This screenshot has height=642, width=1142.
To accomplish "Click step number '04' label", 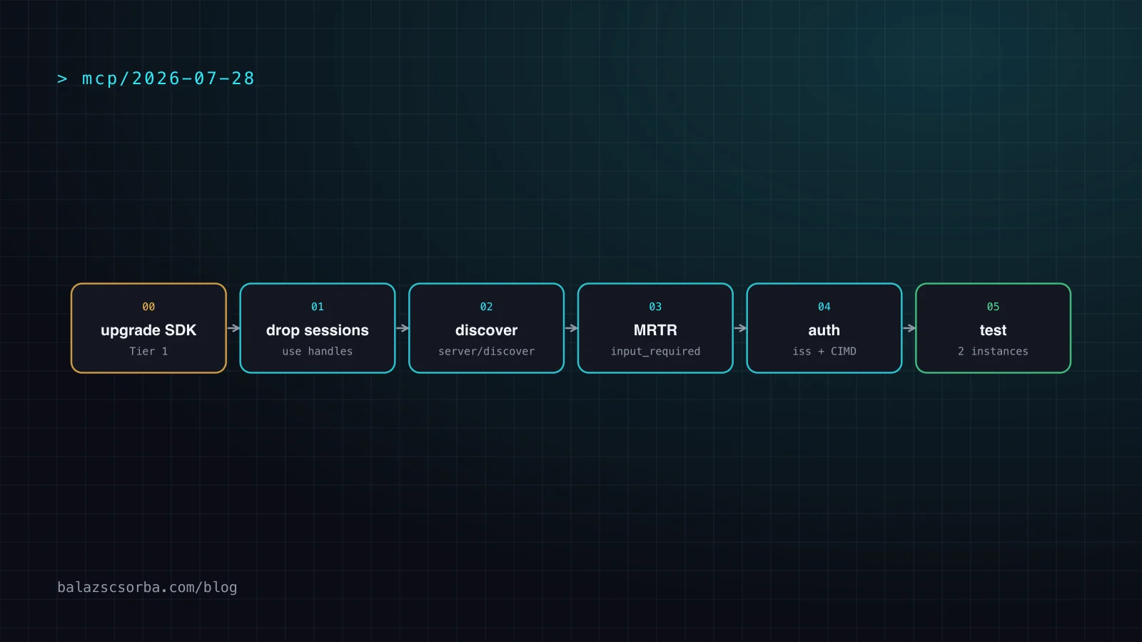I will pyautogui.click(x=824, y=307).
